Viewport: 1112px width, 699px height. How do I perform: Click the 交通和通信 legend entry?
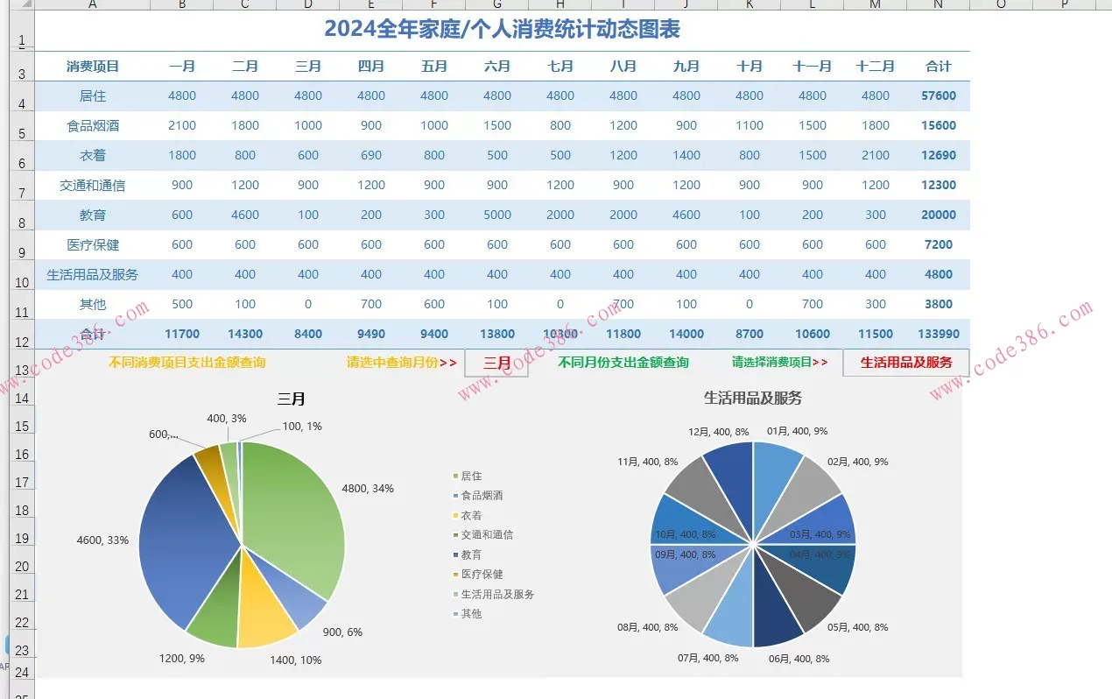(x=482, y=535)
